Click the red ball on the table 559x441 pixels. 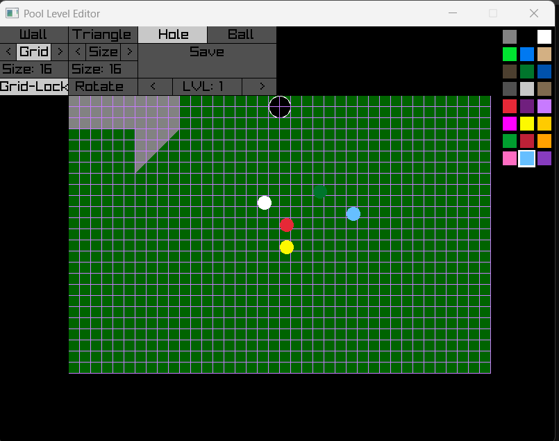[x=287, y=225]
